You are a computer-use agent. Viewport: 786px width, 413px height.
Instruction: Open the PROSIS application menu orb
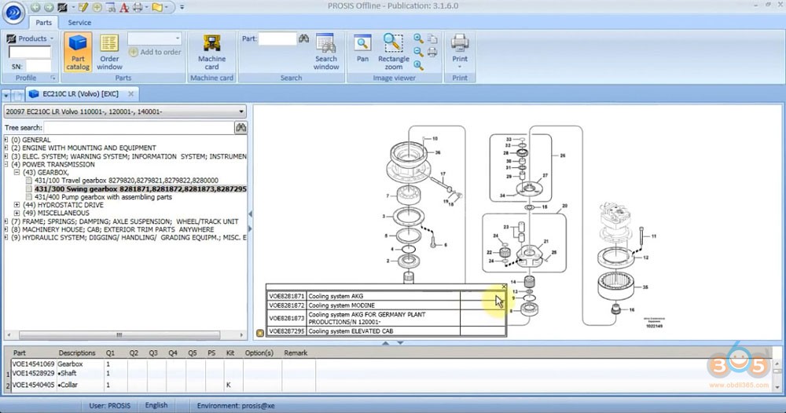pos(13,13)
